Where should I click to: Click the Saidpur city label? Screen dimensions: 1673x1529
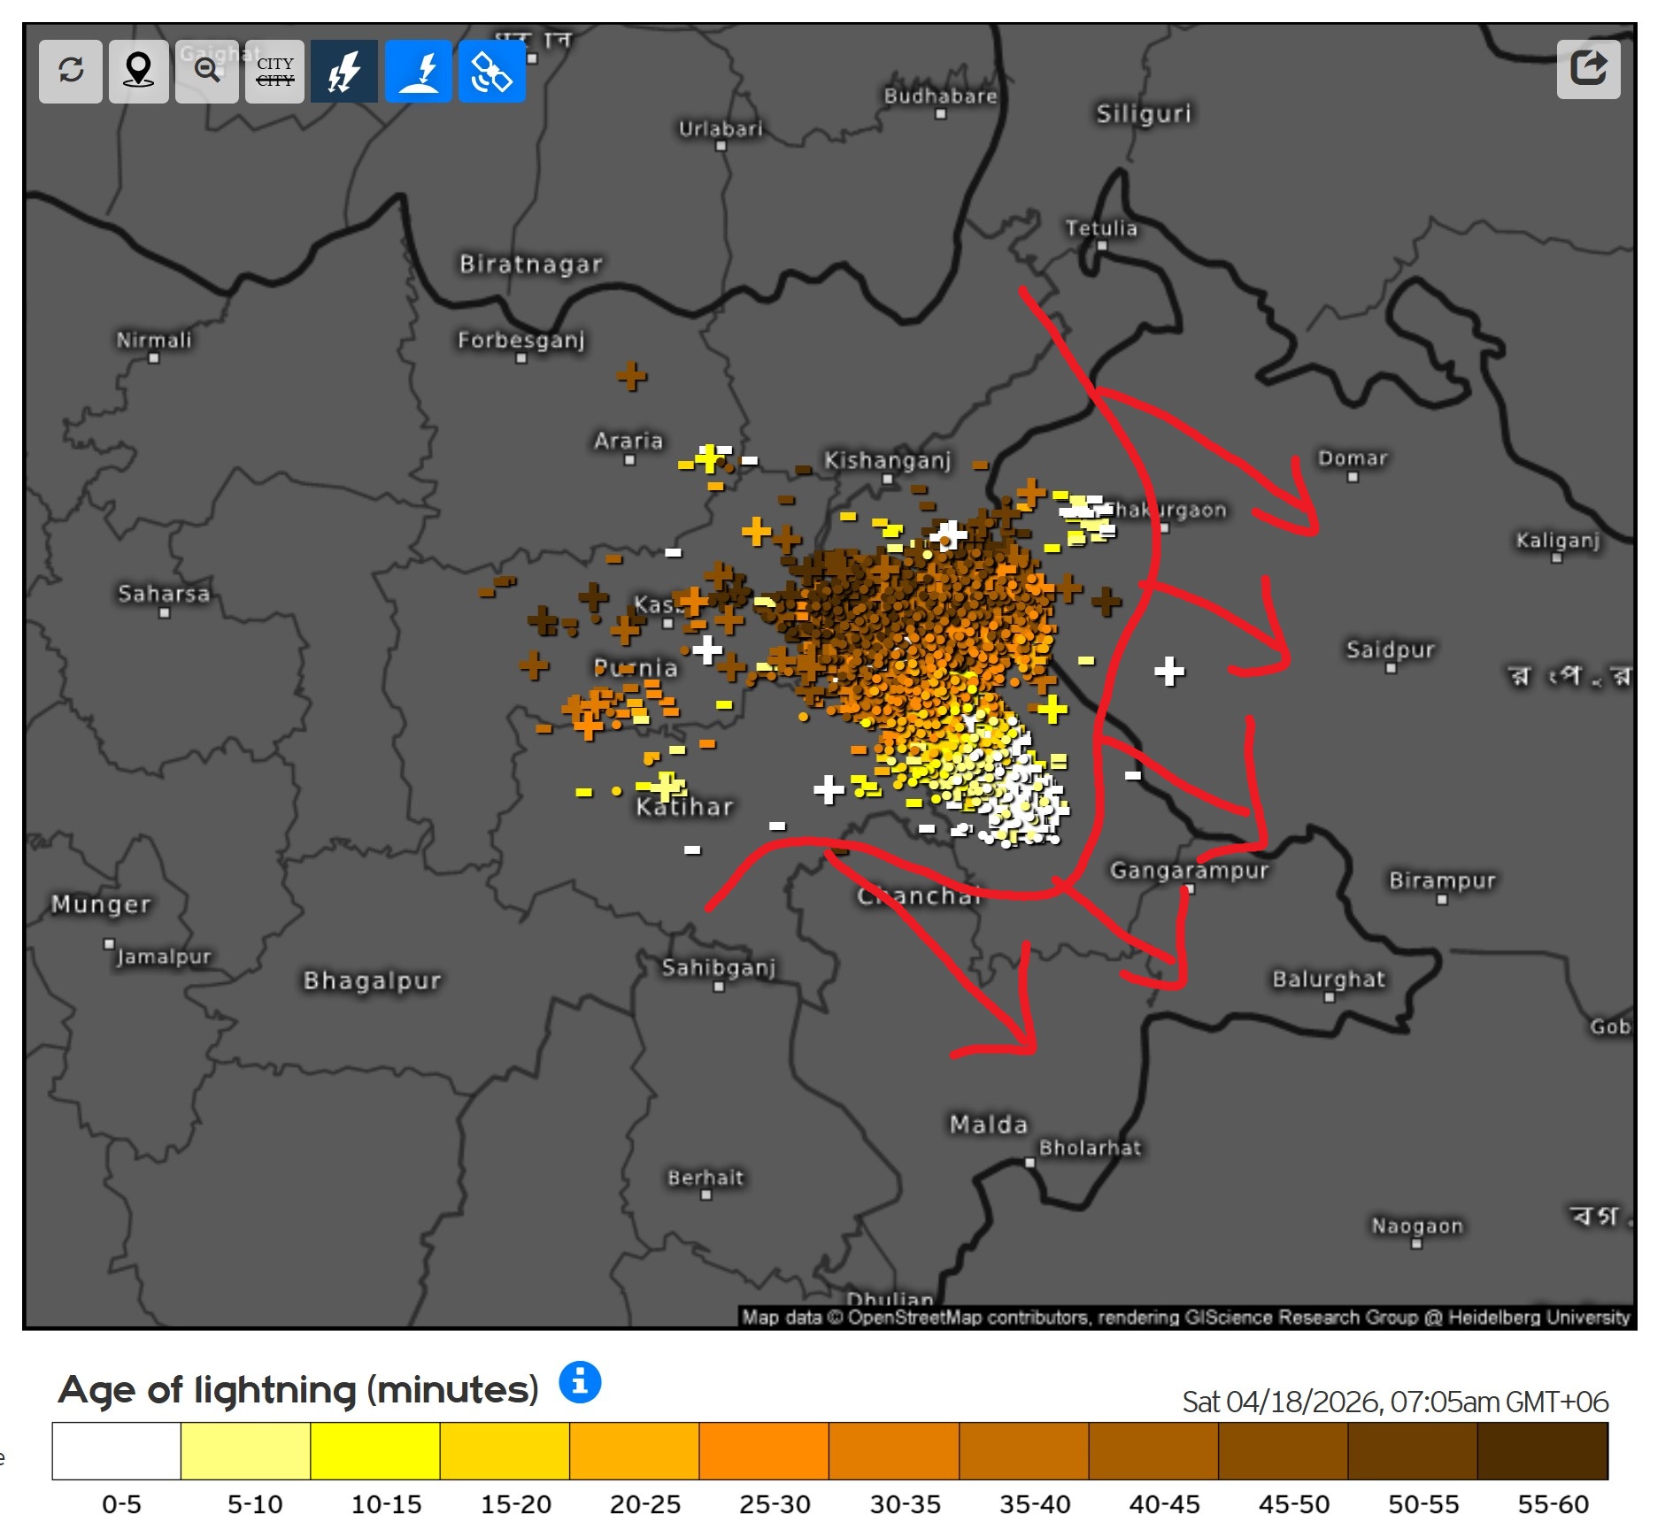coord(1390,649)
